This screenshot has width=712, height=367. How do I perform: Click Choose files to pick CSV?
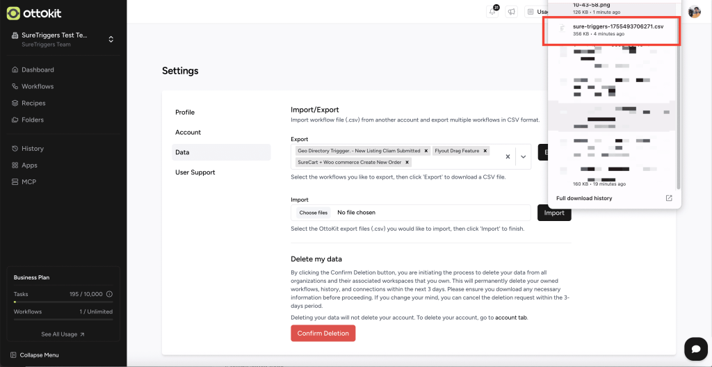pos(313,213)
